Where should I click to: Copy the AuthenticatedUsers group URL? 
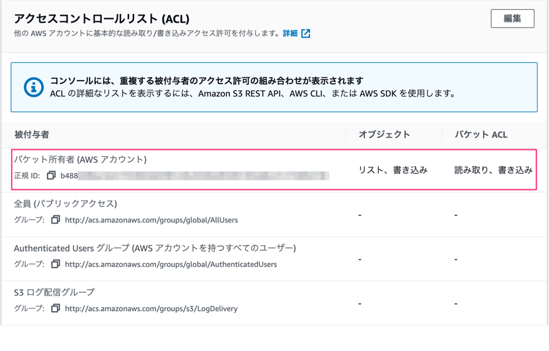point(56,264)
